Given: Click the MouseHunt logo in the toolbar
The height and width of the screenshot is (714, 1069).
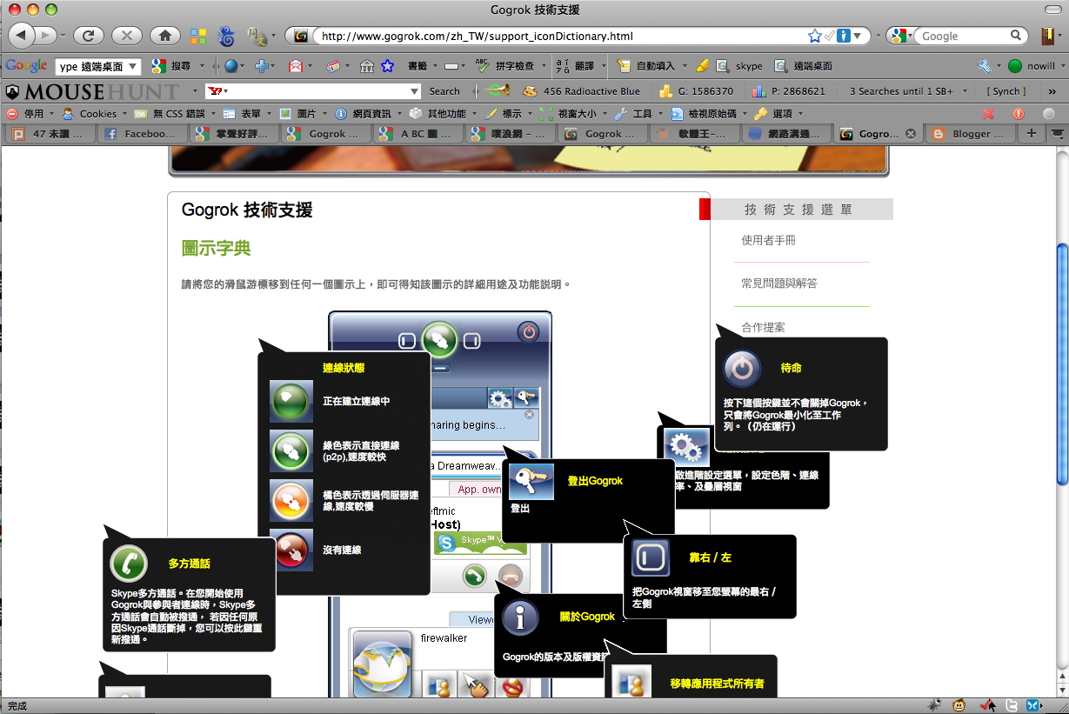Looking at the screenshot, I should 91,90.
